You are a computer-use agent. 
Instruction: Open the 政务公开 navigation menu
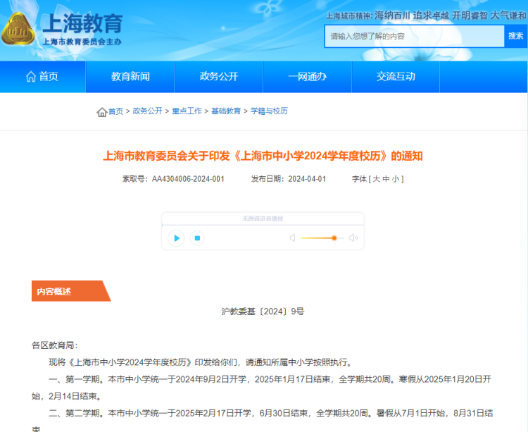tap(219, 77)
